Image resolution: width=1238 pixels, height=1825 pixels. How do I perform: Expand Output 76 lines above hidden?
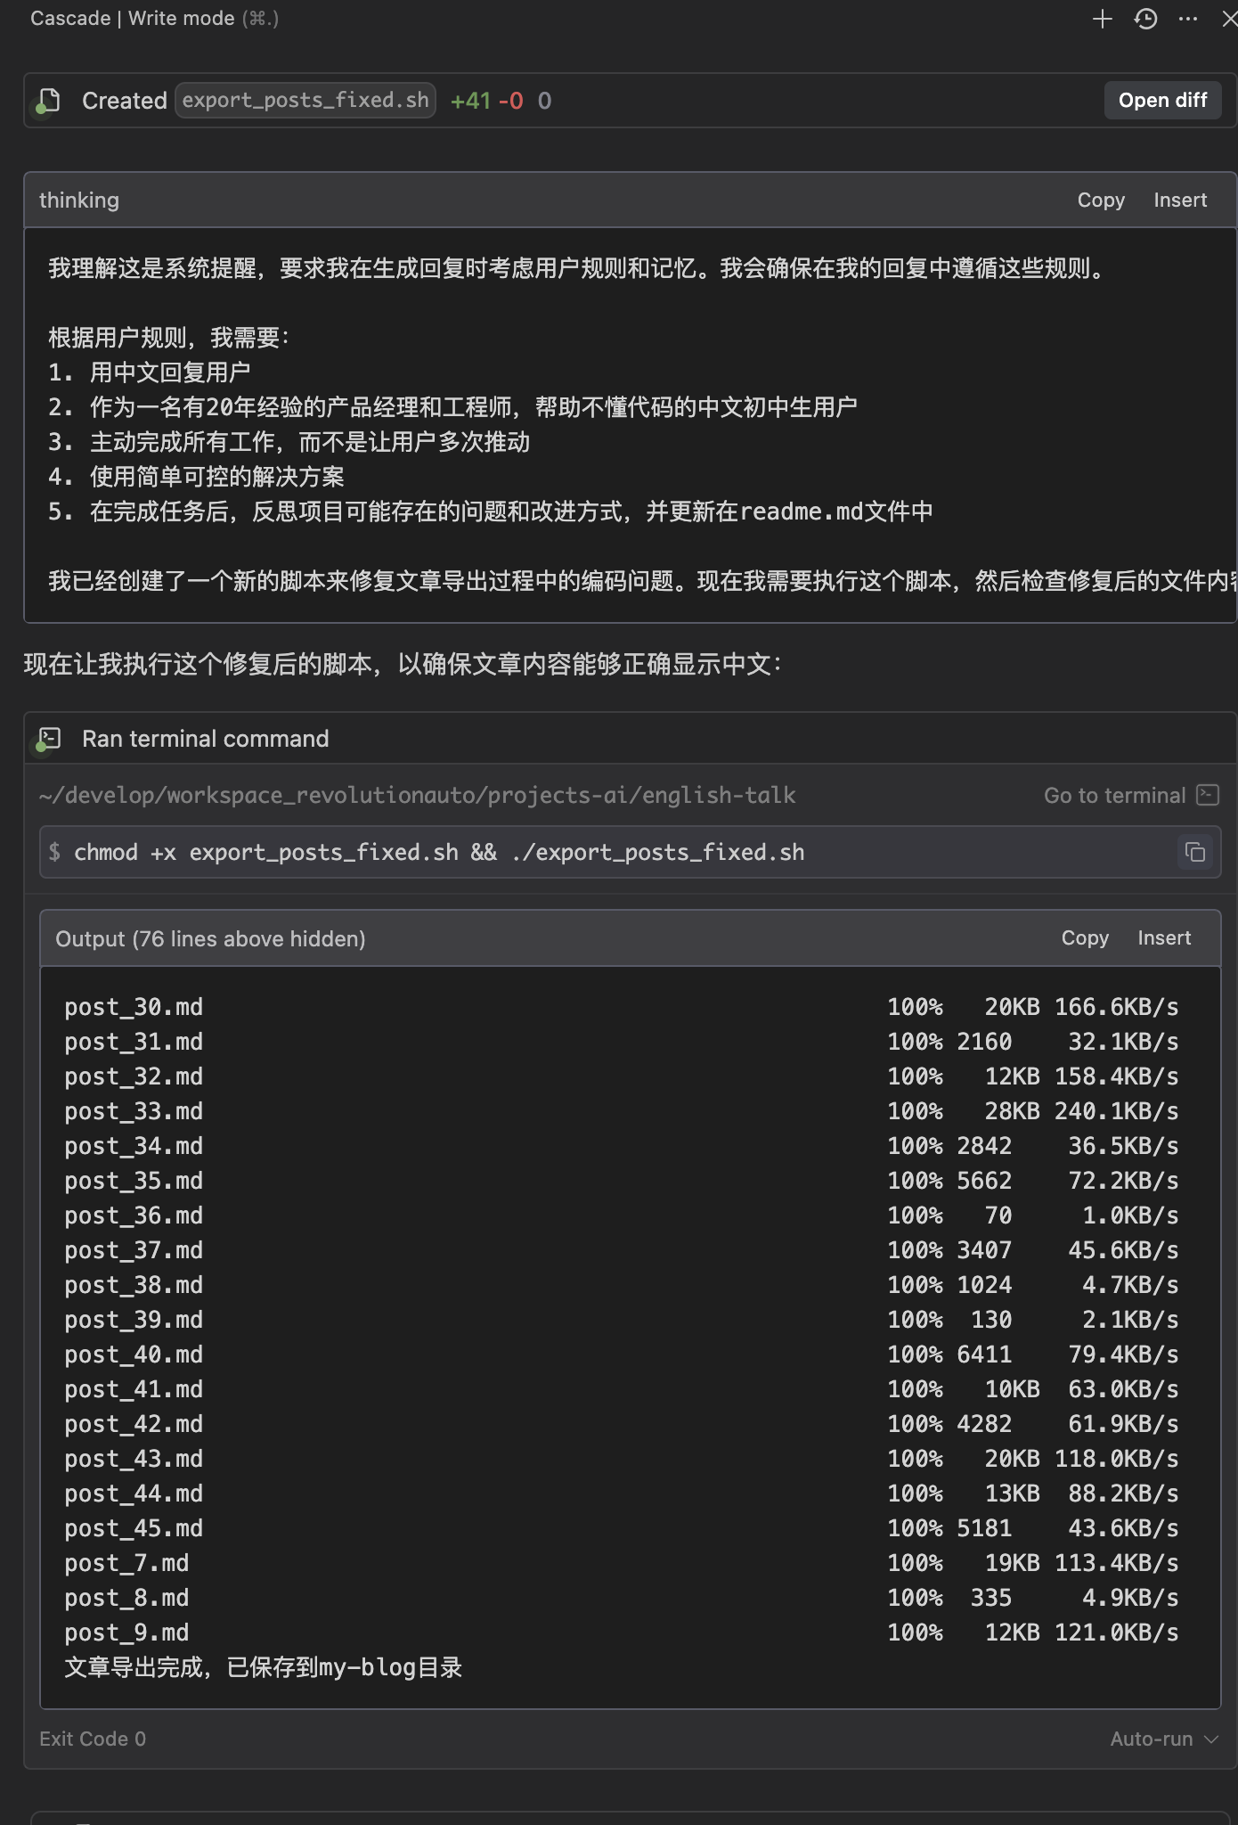(210, 938)
